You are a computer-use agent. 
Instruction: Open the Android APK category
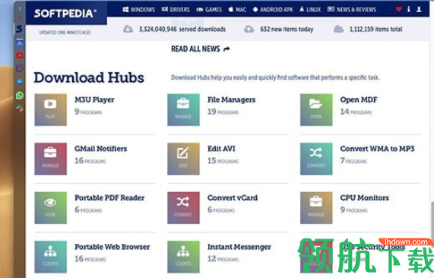[273, 10]
